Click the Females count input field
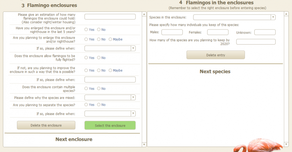 (x=218, y=32)
